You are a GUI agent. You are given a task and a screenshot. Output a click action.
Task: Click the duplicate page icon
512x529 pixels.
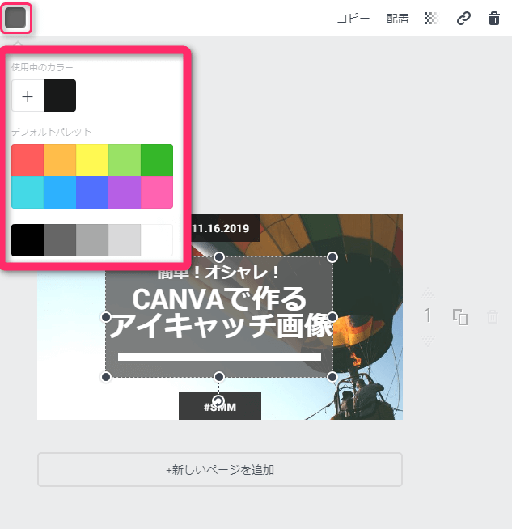[460, 317]
